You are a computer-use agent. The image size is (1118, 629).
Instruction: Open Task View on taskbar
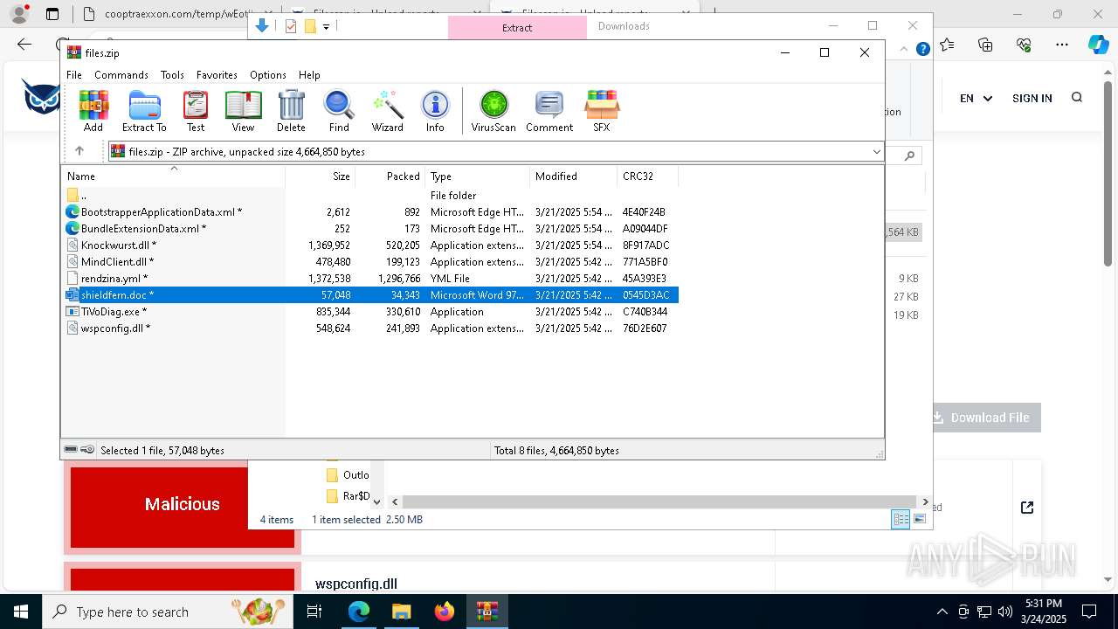pyautogui.click(x=314, y=612)
